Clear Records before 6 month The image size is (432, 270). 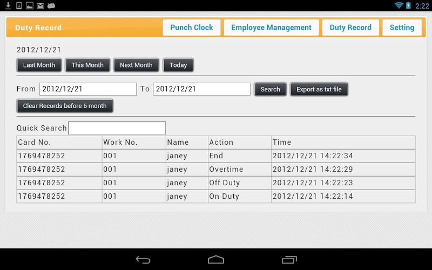click(65, 106)
